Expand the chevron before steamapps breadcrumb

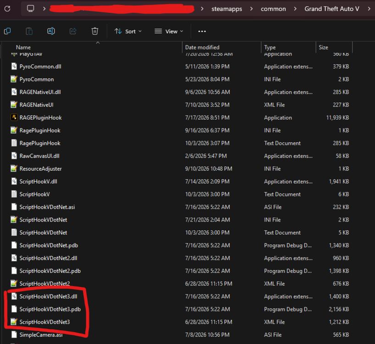[202, 9]
